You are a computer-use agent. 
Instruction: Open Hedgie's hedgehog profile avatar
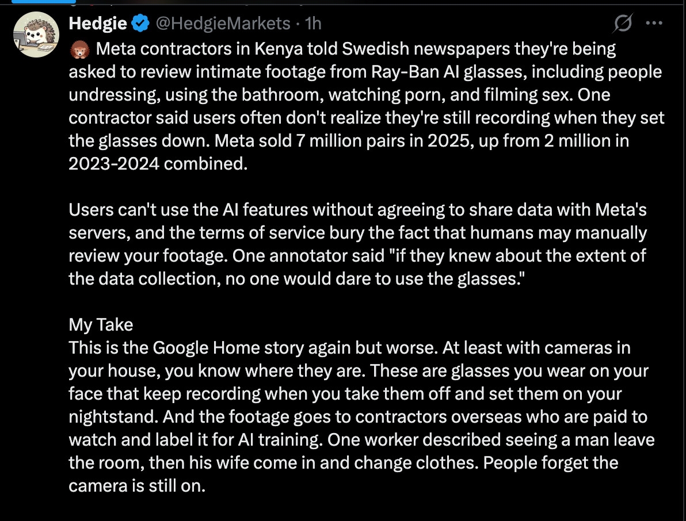(x=35, y=35)
